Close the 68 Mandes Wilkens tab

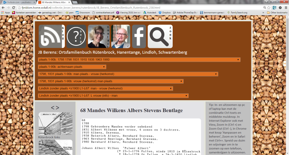tap(69, 3)
